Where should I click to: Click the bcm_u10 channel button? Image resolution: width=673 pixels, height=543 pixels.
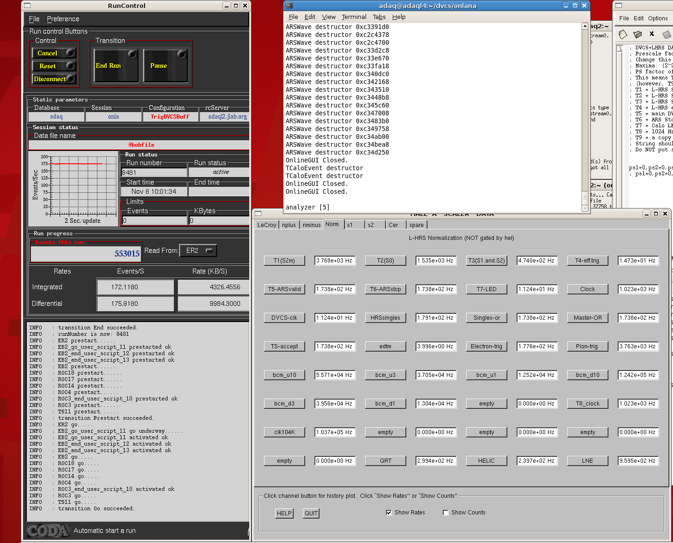(x=284, y=375)
